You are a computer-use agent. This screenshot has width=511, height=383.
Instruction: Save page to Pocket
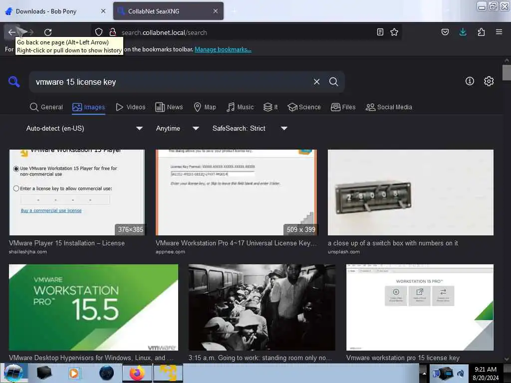445,32
